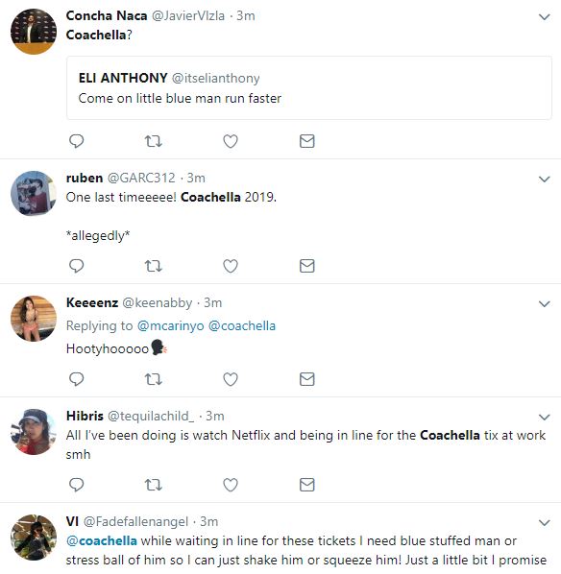This screenshot has width=561, height=574.
Task: Open quoted ELI ANTHONY tweet
Action: [309, 88]
